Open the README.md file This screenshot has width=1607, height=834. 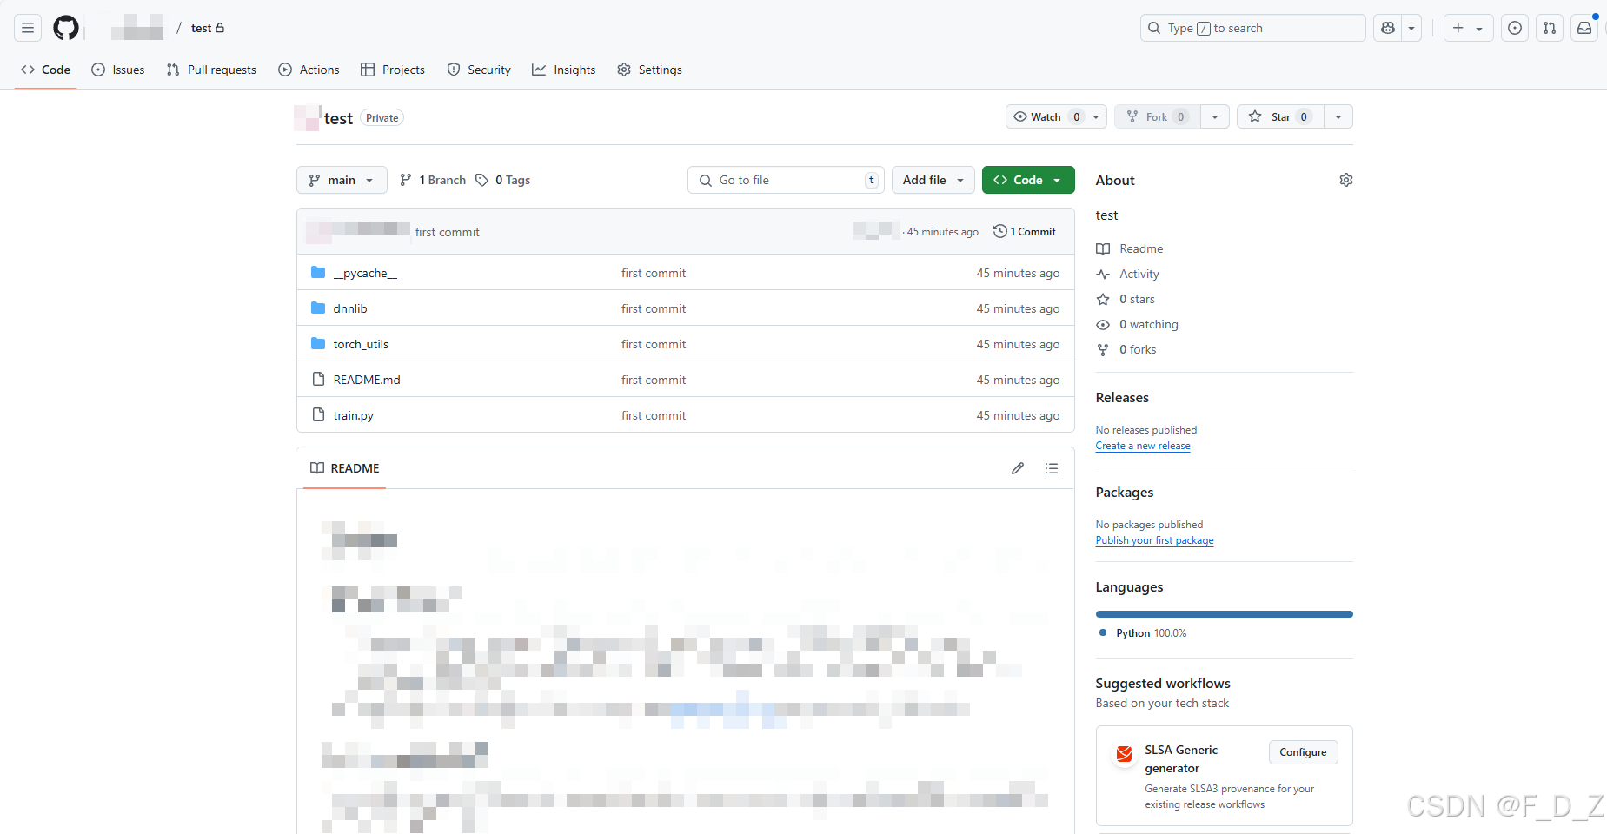tap(367, 380)
